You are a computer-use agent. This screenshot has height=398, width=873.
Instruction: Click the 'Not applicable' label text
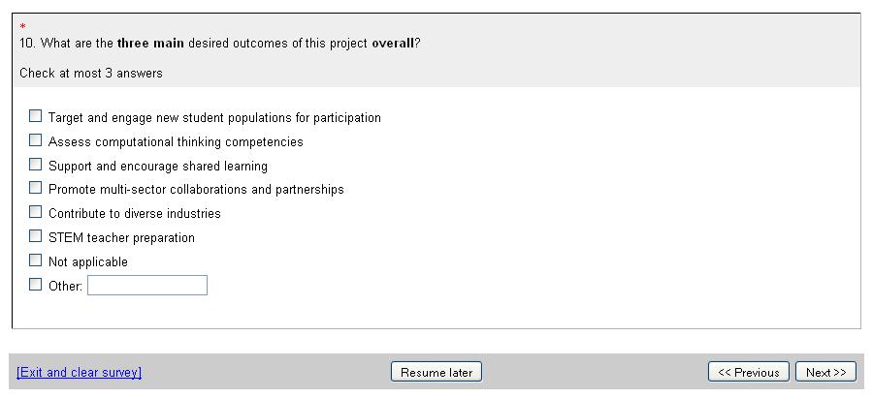pyautogui.click(x=88, y=262)
